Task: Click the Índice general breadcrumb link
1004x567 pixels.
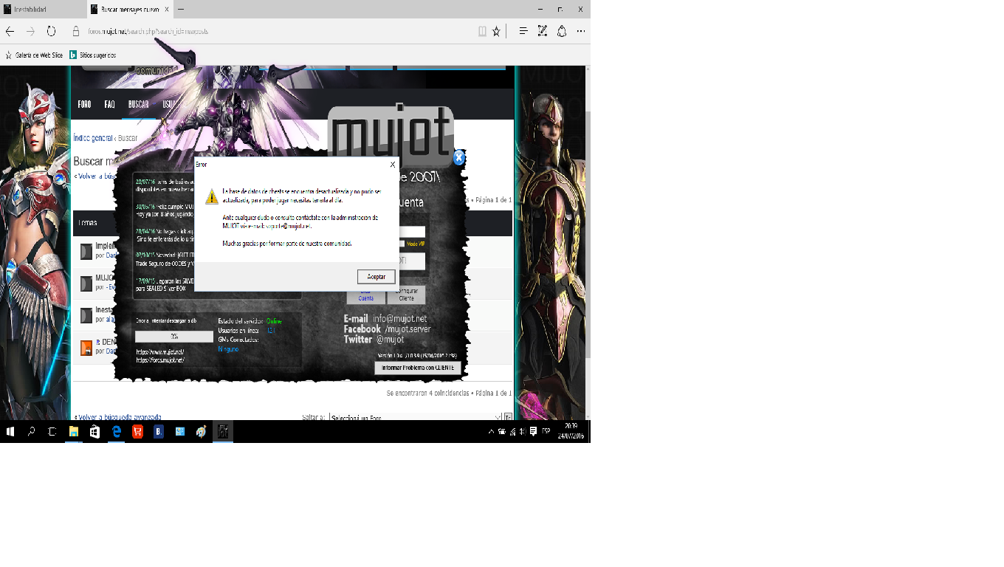Action: tap(92, 138)
